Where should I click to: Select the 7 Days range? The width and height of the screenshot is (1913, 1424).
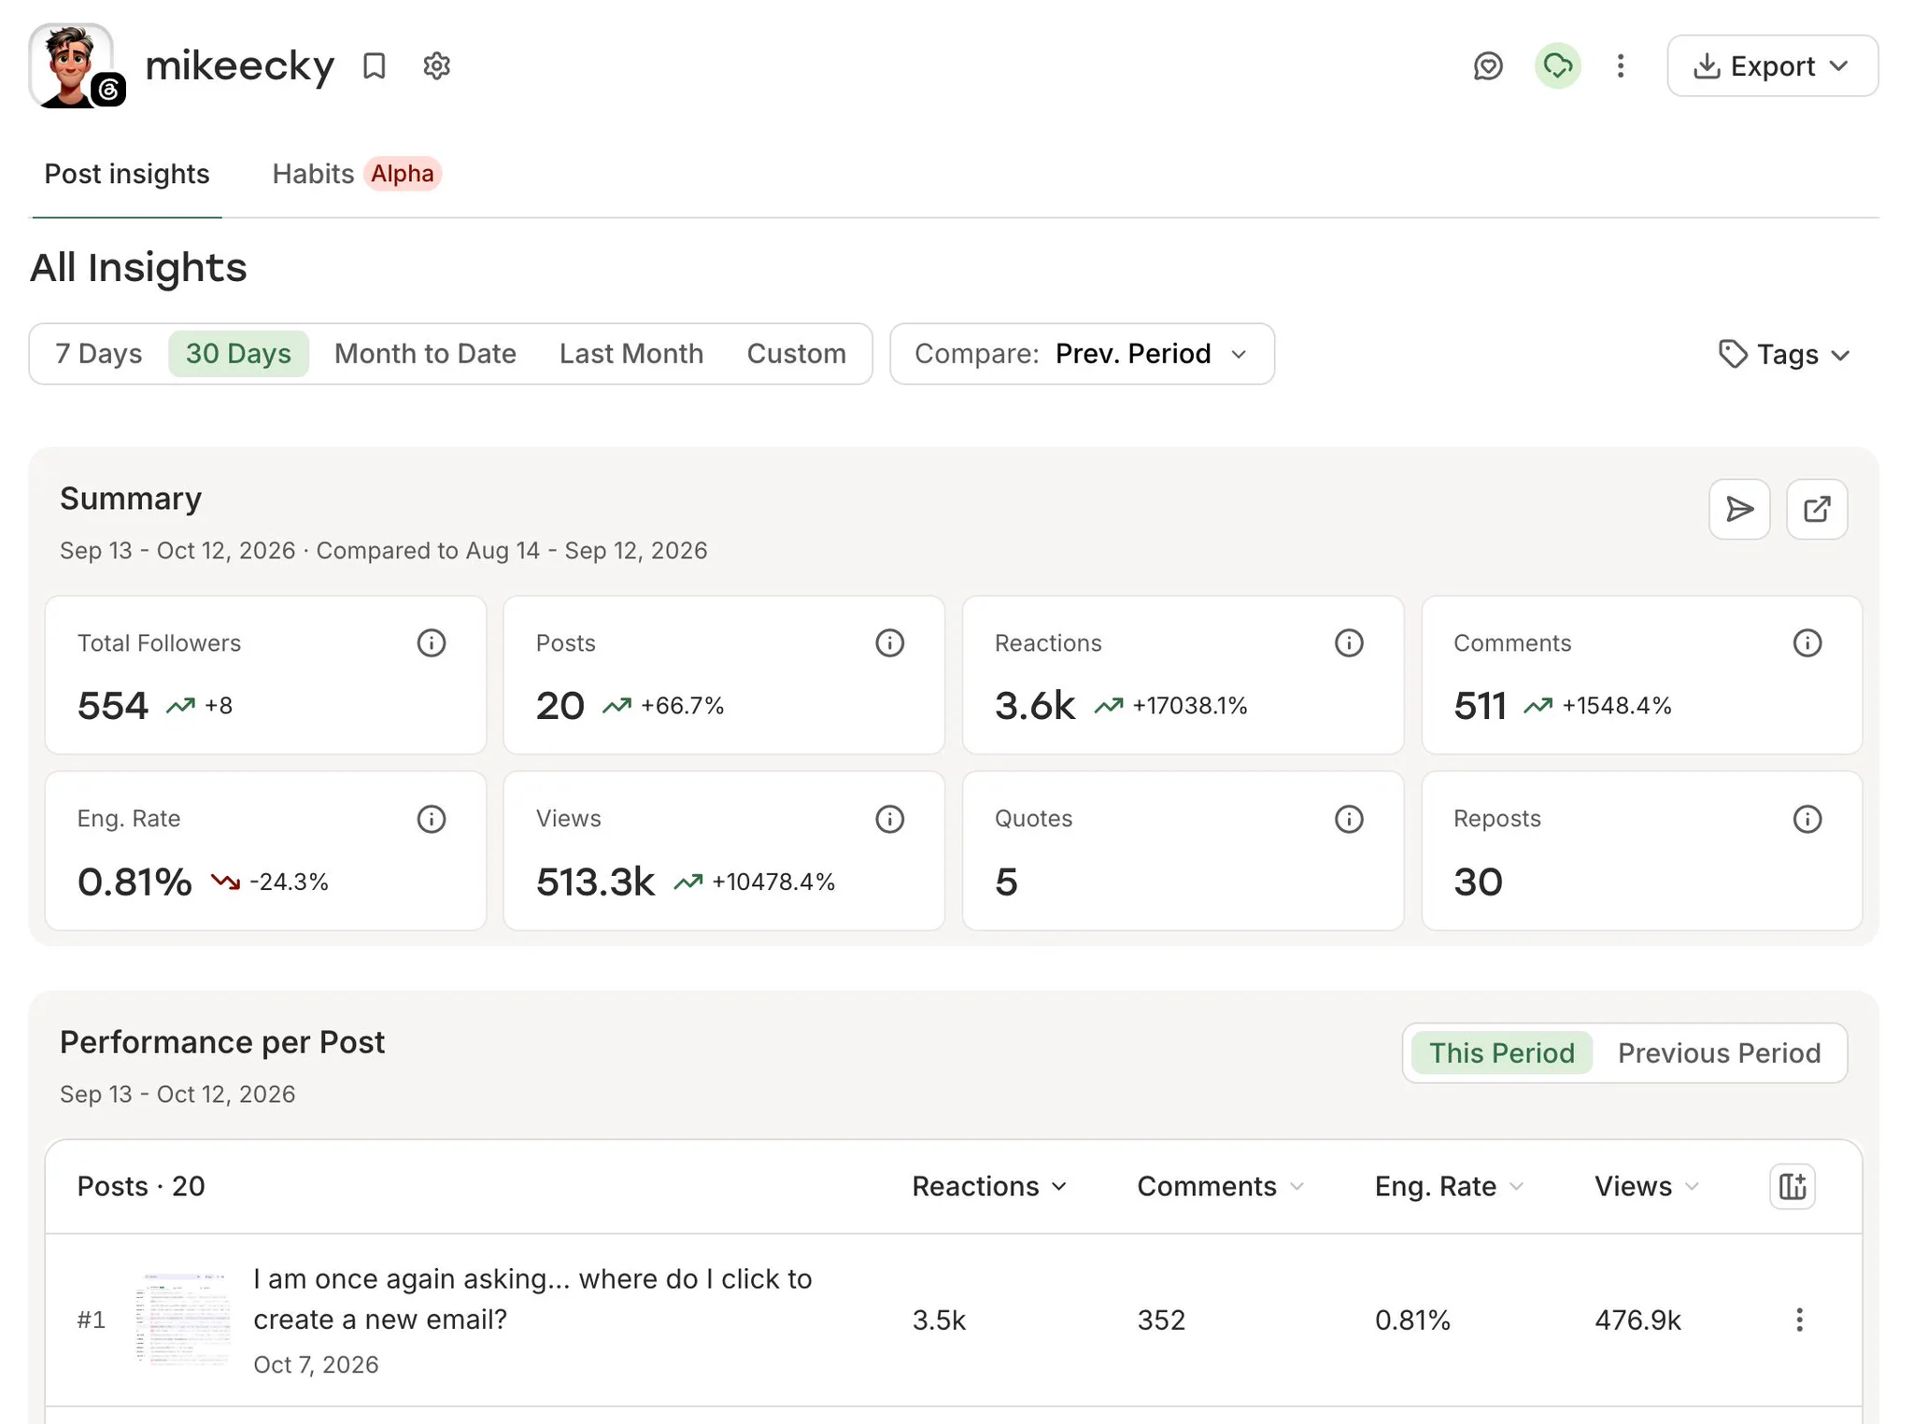pos(98,354)
